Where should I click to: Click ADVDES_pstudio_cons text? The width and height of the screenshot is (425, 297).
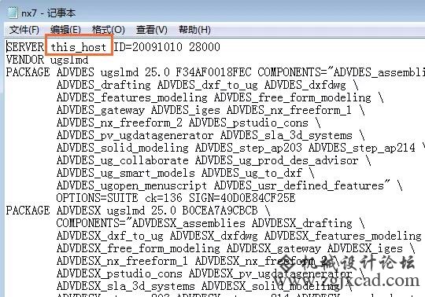pyautogui.click(x=249, y=123)
